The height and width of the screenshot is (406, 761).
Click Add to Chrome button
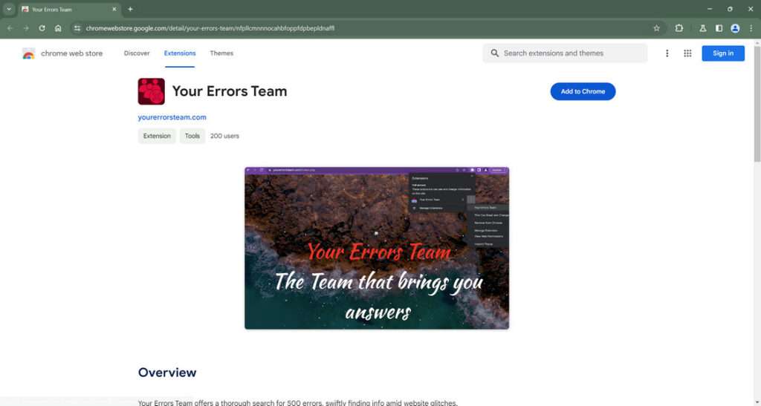click(583, 91)
